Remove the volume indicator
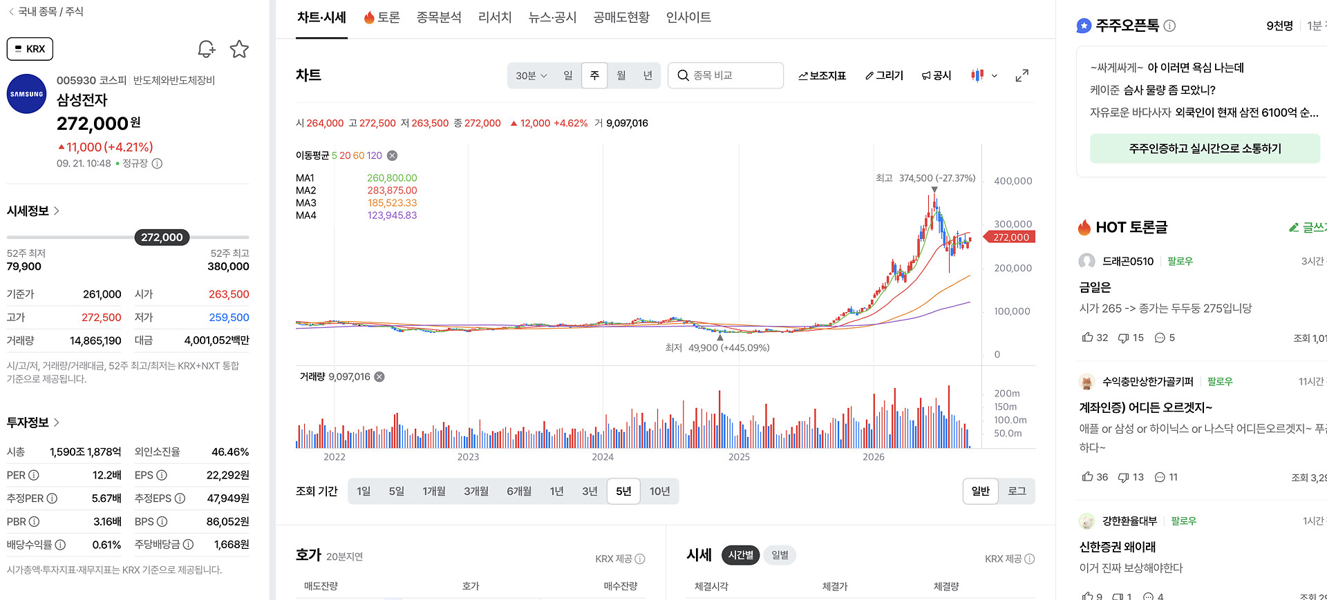The height and width of the screenshot is (600, 1327). [379, 377]
